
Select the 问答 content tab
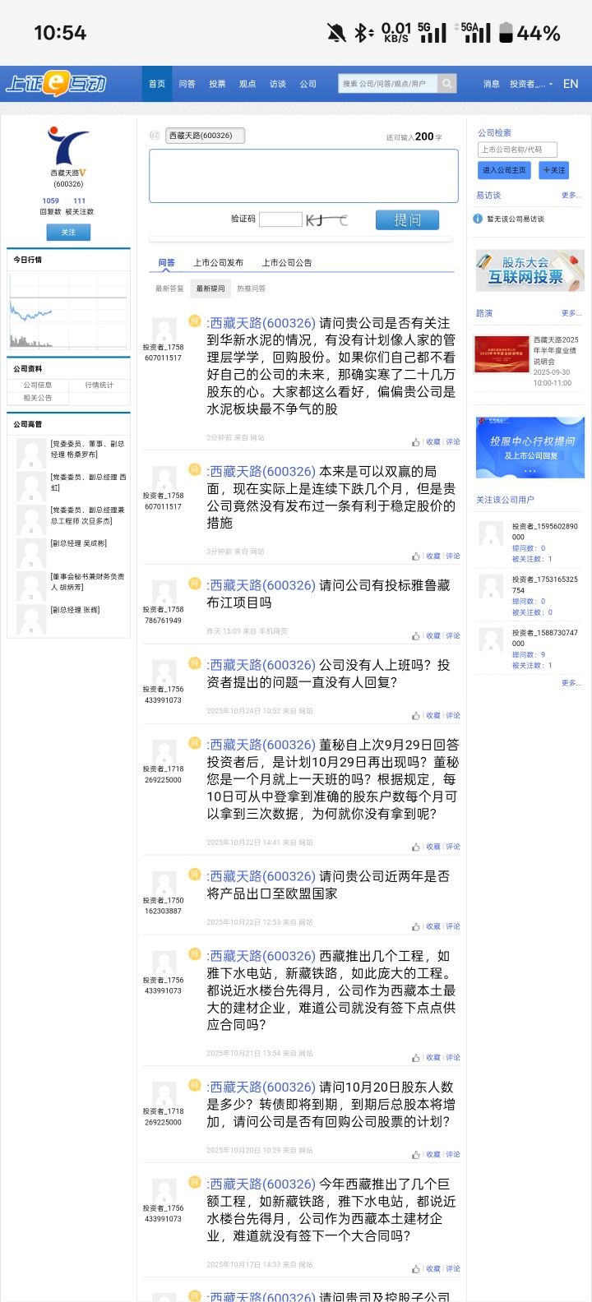click(167, 263)
